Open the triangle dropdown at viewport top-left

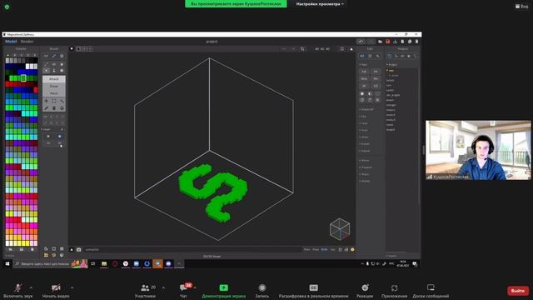[x=72, y=49]
